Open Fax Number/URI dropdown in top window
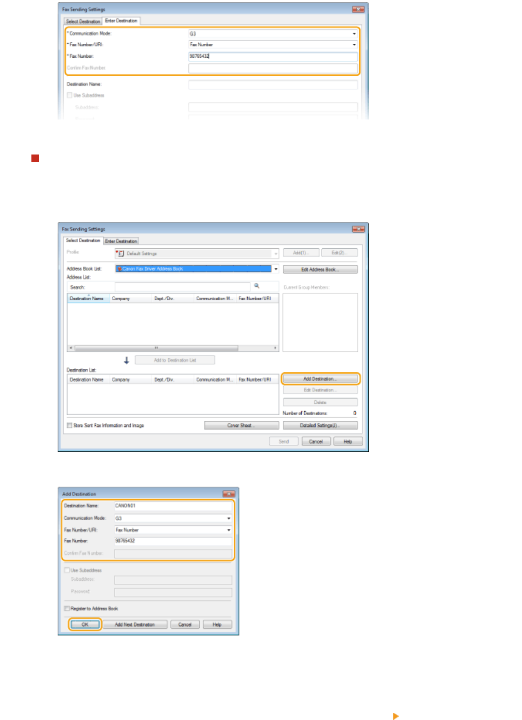The width and height of the screenshot is (522, 720). coord(354,45)
